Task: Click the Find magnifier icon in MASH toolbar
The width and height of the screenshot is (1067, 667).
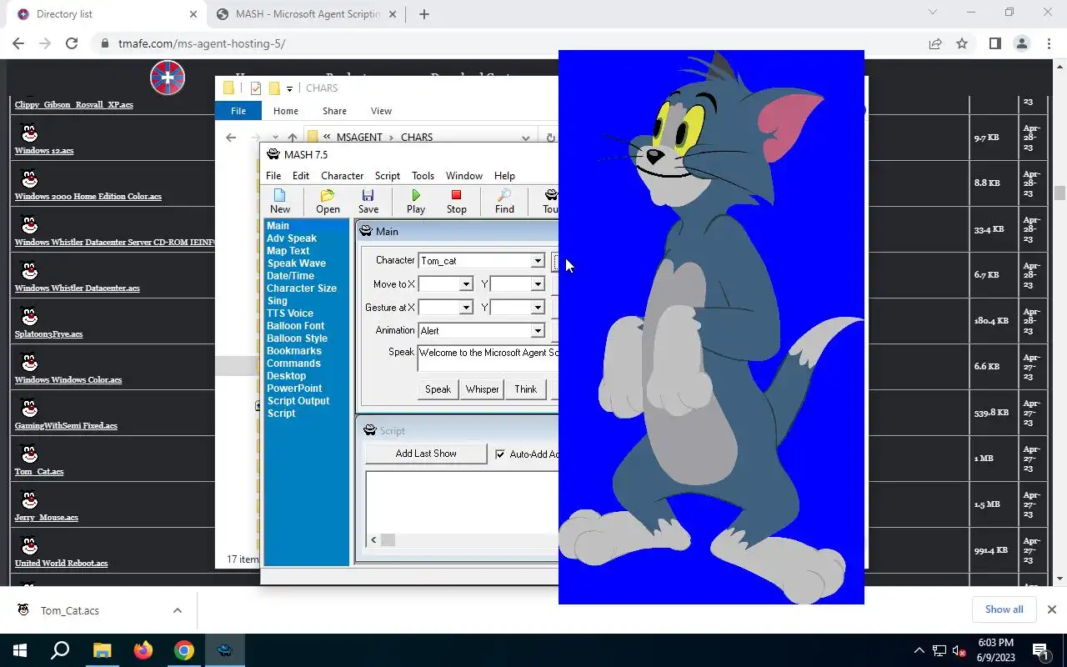Action: click(504, 201)
